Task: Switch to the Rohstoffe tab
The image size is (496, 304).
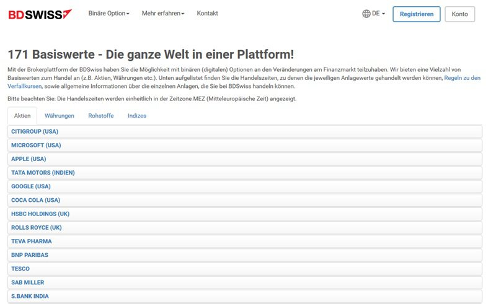Action: pos(101,116)
